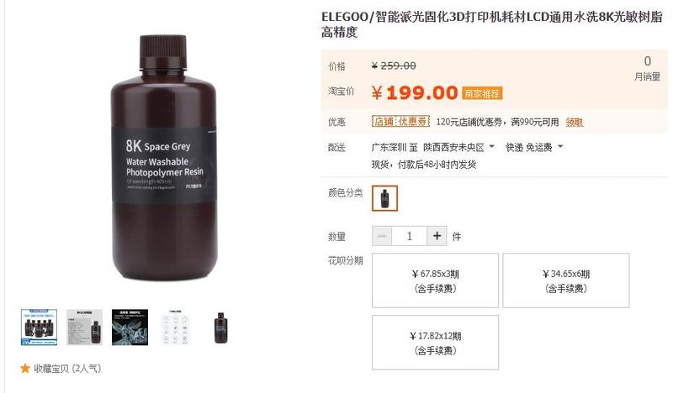Viewport: 673px width, 393px height.
Task: Click the large resin bottle product image
Action: 163,158
